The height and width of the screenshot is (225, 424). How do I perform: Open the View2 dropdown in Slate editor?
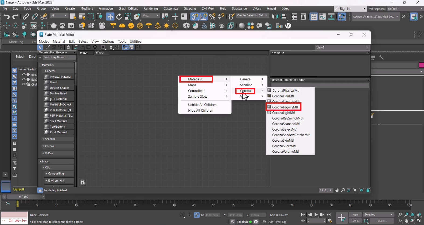(342, 47)
